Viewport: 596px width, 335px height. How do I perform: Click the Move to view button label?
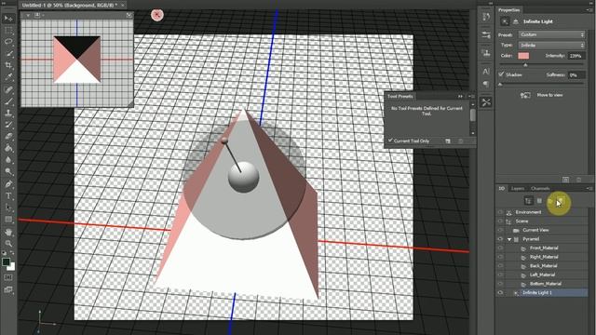tap(549, 95)
